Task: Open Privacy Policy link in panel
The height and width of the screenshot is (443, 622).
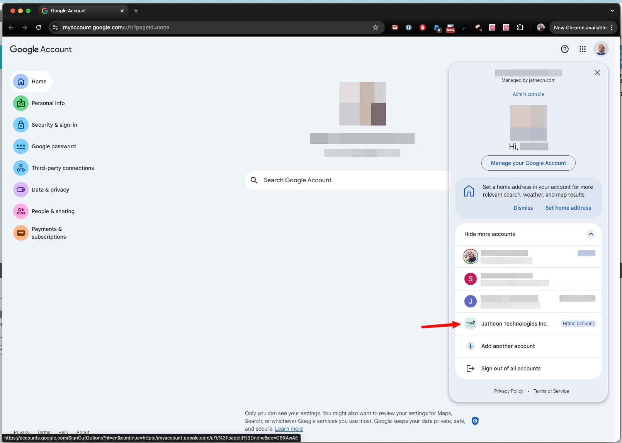Action: [508, 391]
